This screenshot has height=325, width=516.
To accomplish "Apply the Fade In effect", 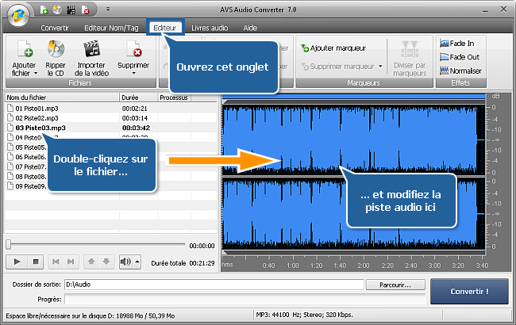I will (460, 44).
